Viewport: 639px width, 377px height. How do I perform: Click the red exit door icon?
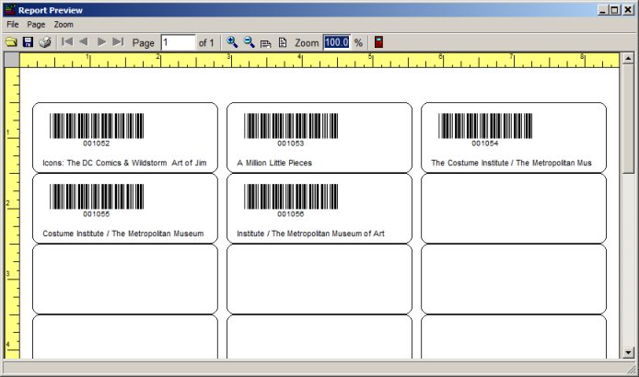tap(378, 42)
